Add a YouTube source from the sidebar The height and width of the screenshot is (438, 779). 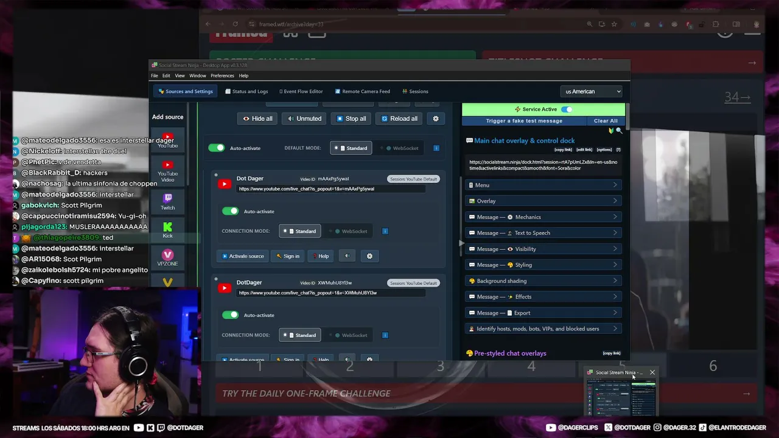pos(167,141)
